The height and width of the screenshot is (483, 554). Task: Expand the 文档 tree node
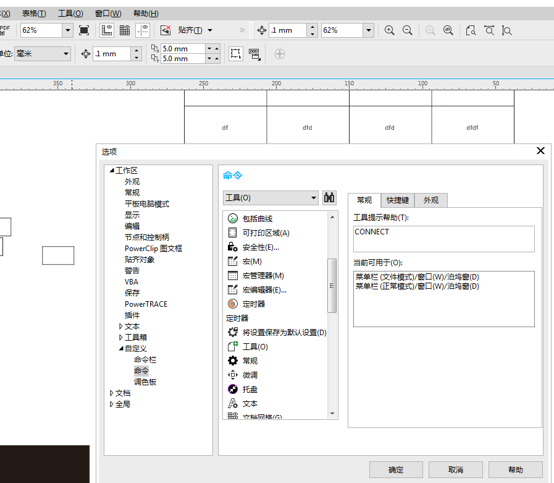pyautogui.click(x=111, y=393)
